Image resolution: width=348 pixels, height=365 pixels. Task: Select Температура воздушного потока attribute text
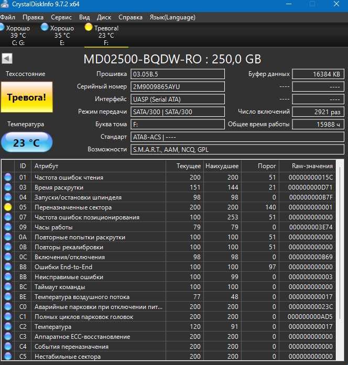[82, 297]
